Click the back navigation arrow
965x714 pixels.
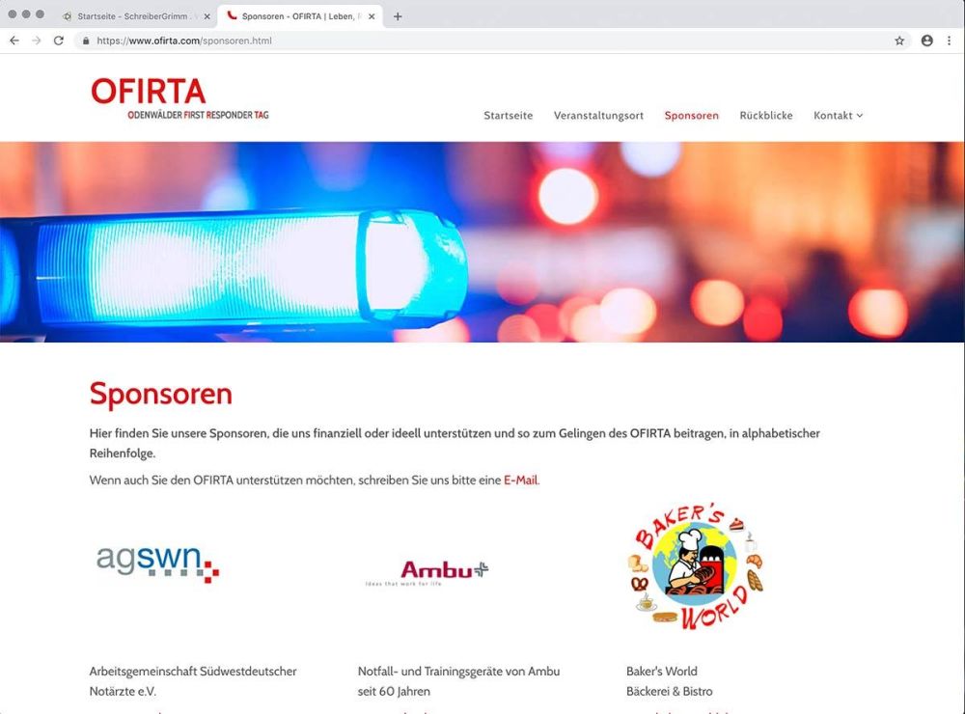[x=14, y=41]
